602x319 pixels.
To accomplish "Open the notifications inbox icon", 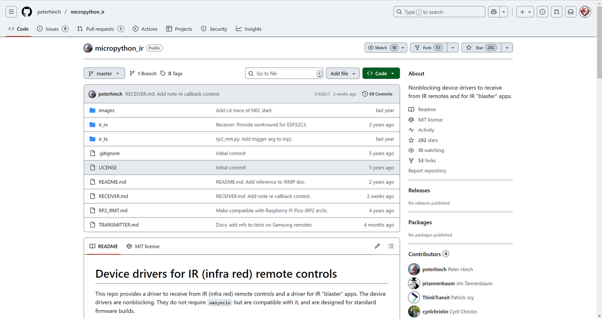I will click(x=570, y=12).
